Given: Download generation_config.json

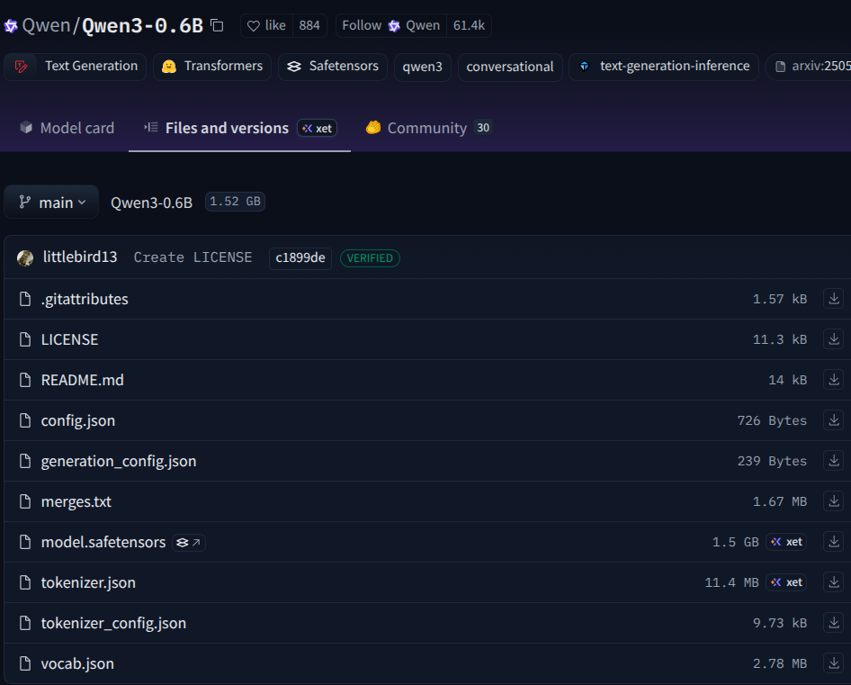Looking at the screenshot, I should click(x=834, y=461).
